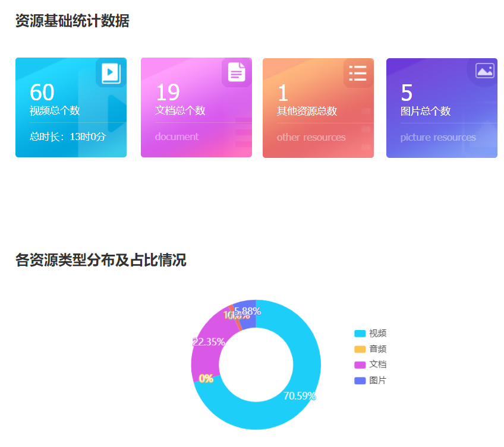
Task: Toggle the 音频 series in the chart legend
Action: click(x=372, y=349)
